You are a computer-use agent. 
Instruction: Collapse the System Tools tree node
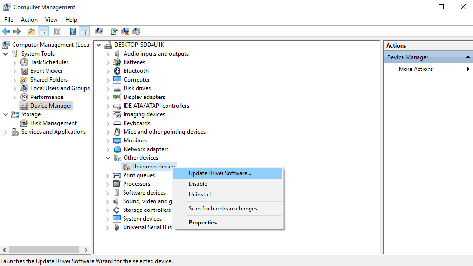coord(6,54)
